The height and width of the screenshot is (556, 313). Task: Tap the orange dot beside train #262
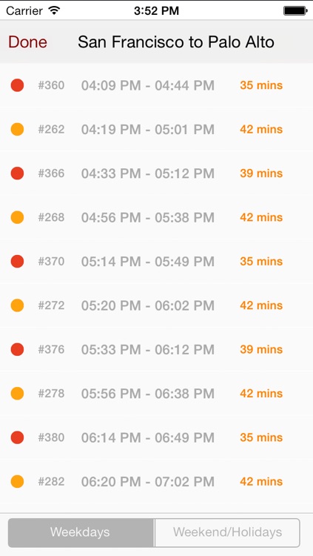[x=17, y=130]
